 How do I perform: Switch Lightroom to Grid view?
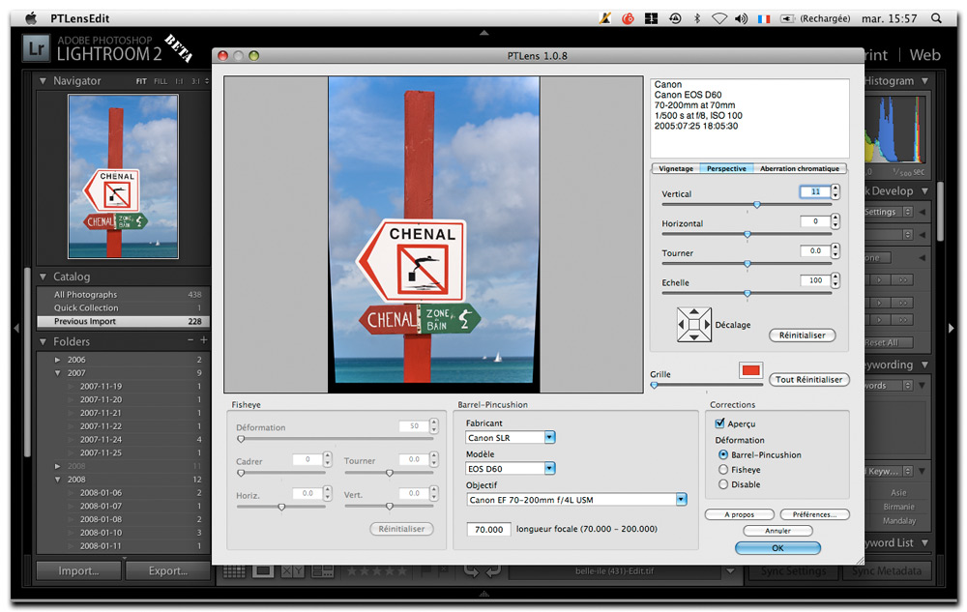click(x=234, y=571)
